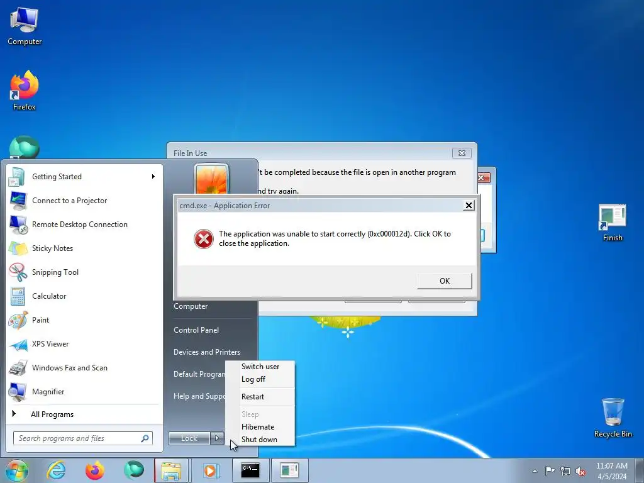Open Computer from Start menu right pane

click(x=191, y=306)
